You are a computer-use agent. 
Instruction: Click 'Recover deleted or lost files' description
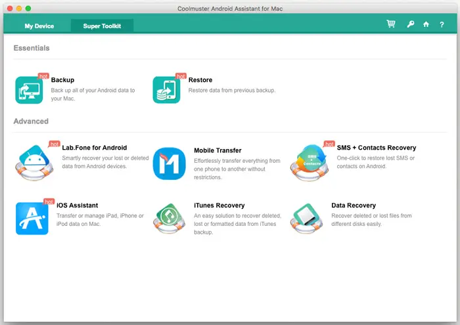(372, 220)
